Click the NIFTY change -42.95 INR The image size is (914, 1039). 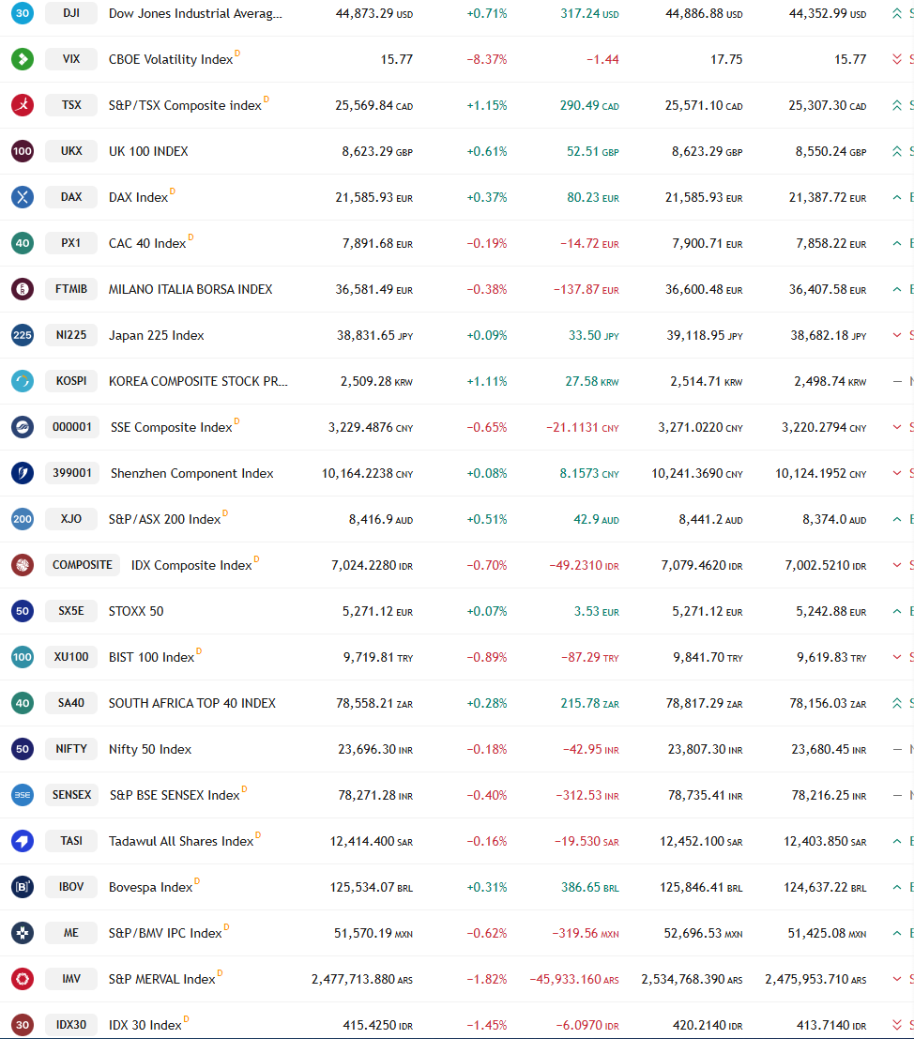pos(591,749)
